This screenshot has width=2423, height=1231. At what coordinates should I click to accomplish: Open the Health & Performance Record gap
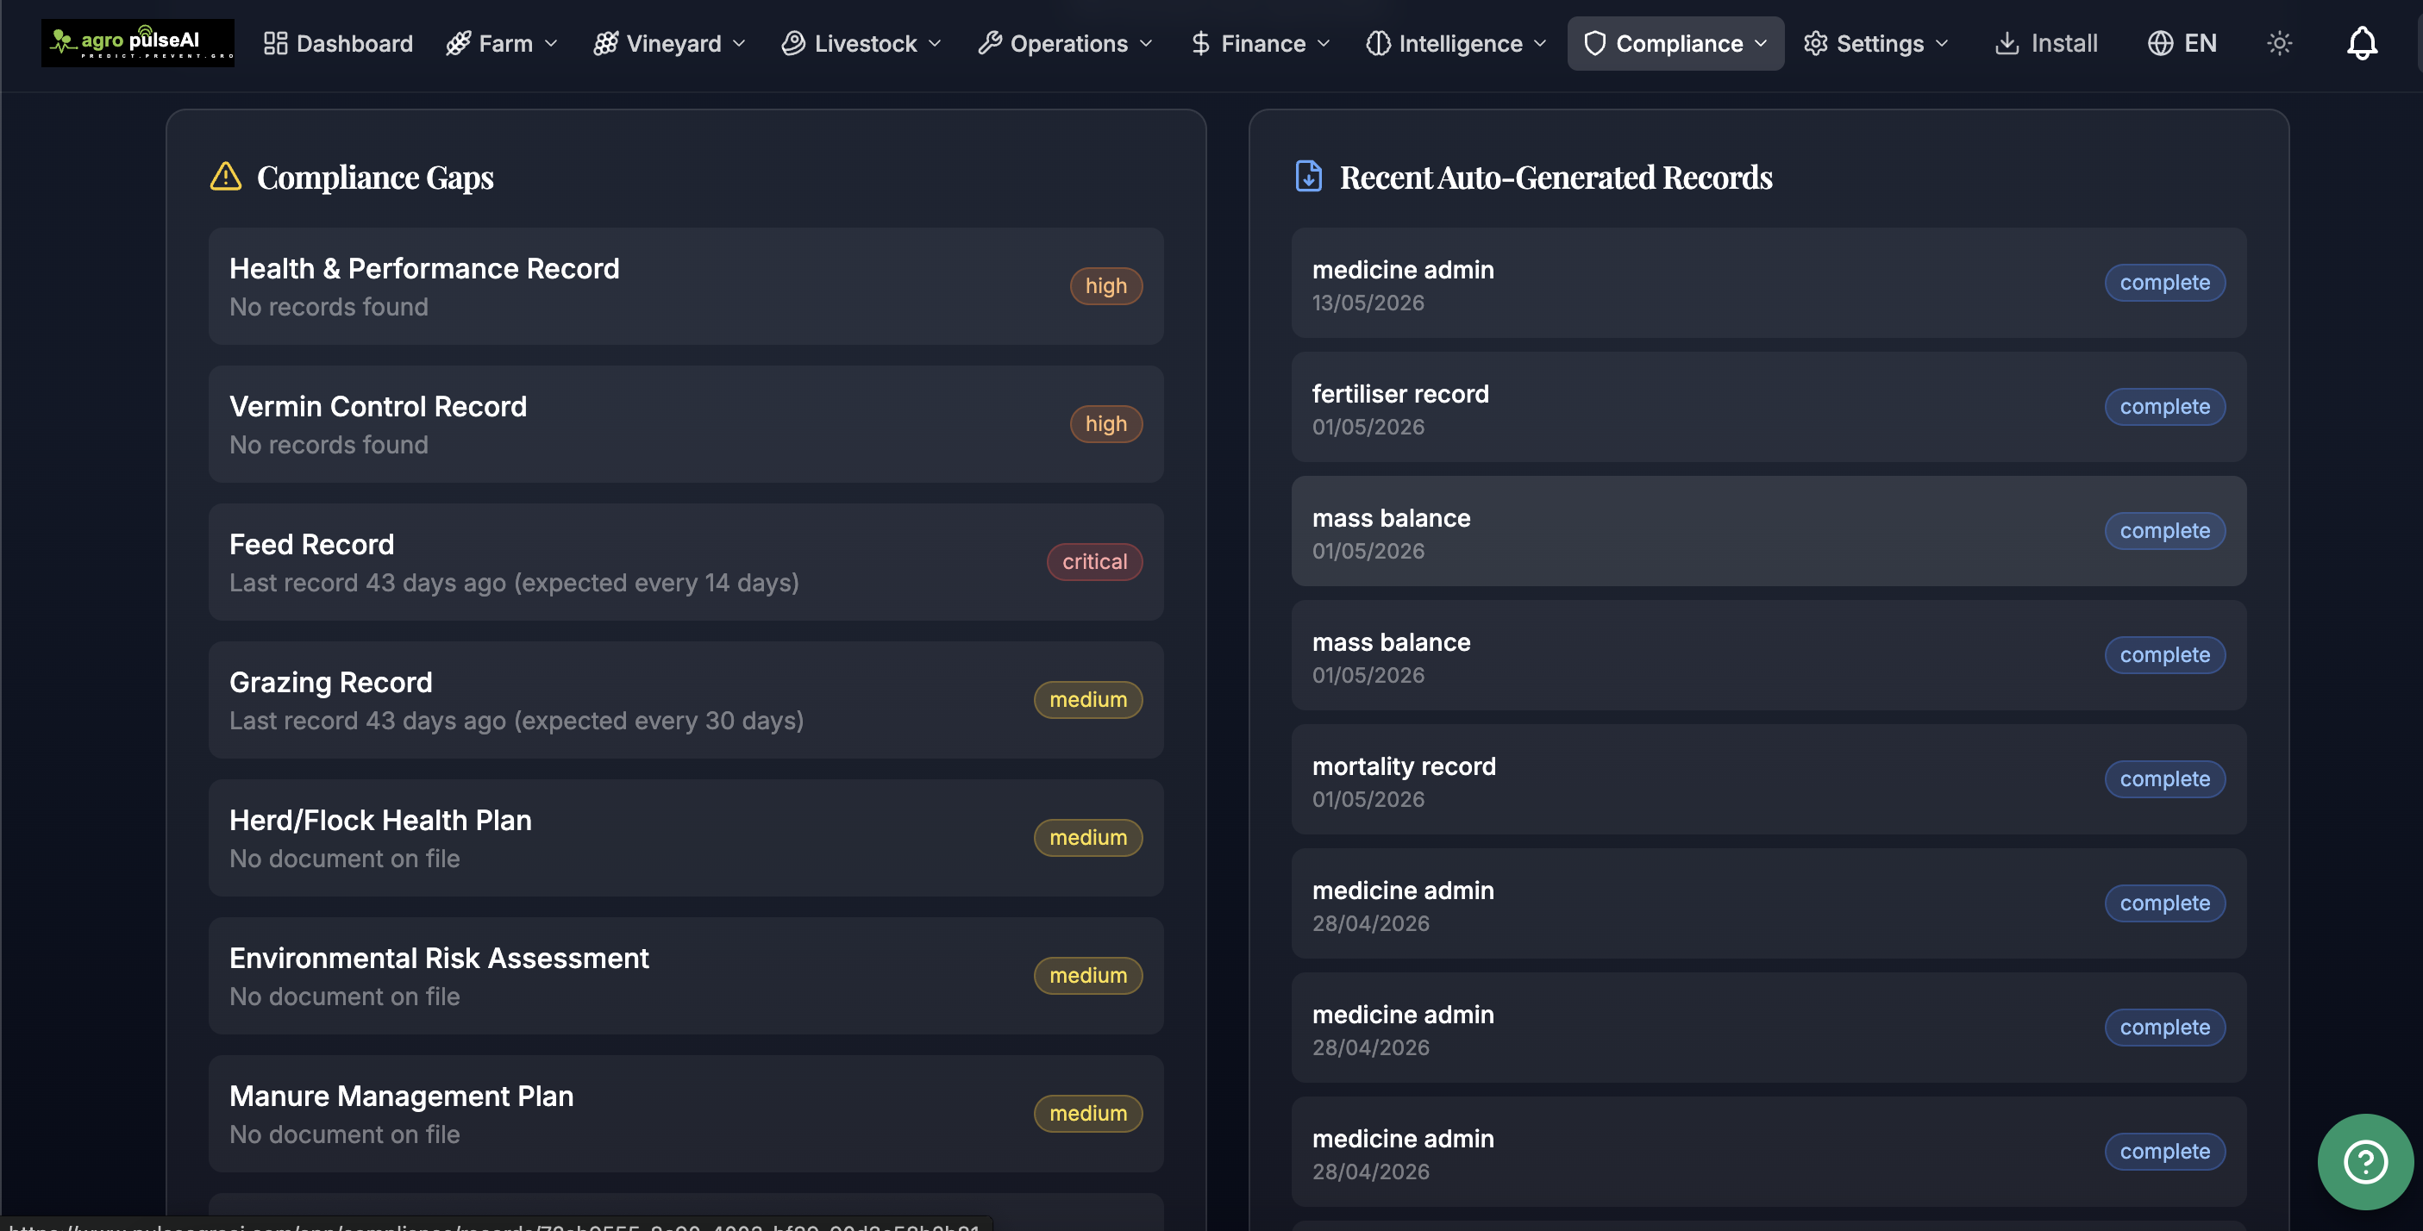click(686, 286)
